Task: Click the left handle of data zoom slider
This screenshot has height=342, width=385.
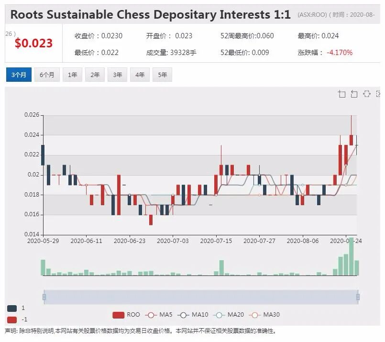Action: coord(44,297)
